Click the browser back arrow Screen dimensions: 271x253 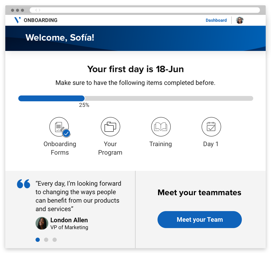[36, 10]
